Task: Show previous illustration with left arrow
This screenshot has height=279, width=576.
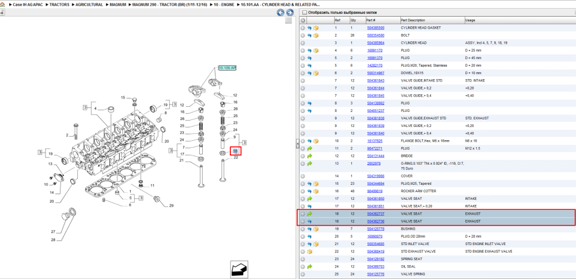Action: (x=281, y=13)
